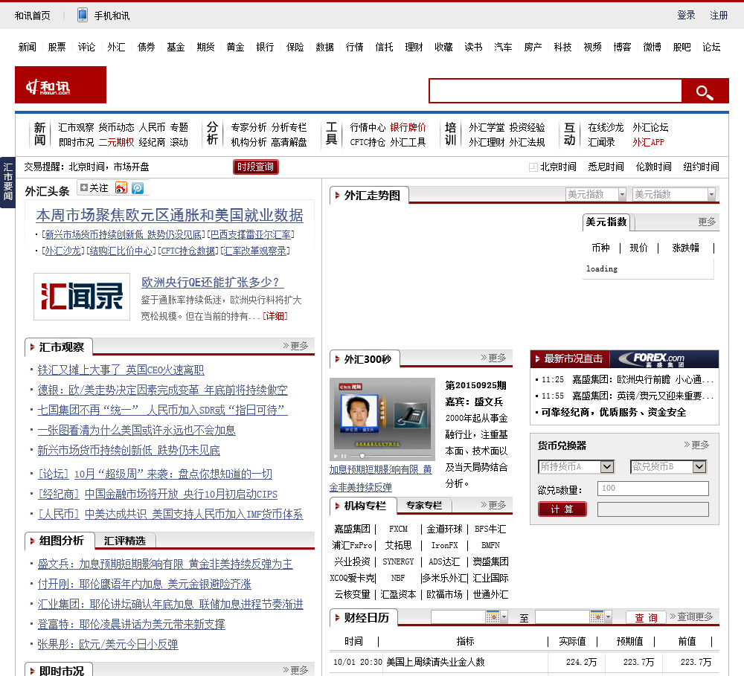Click the 注册 link

pyautogui.click(x=719, y=15)
